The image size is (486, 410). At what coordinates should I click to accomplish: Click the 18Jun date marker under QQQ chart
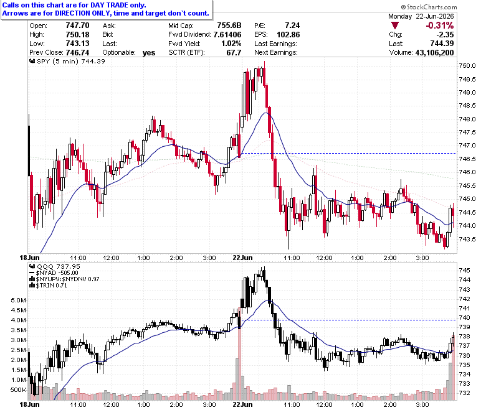click(29, 404)
